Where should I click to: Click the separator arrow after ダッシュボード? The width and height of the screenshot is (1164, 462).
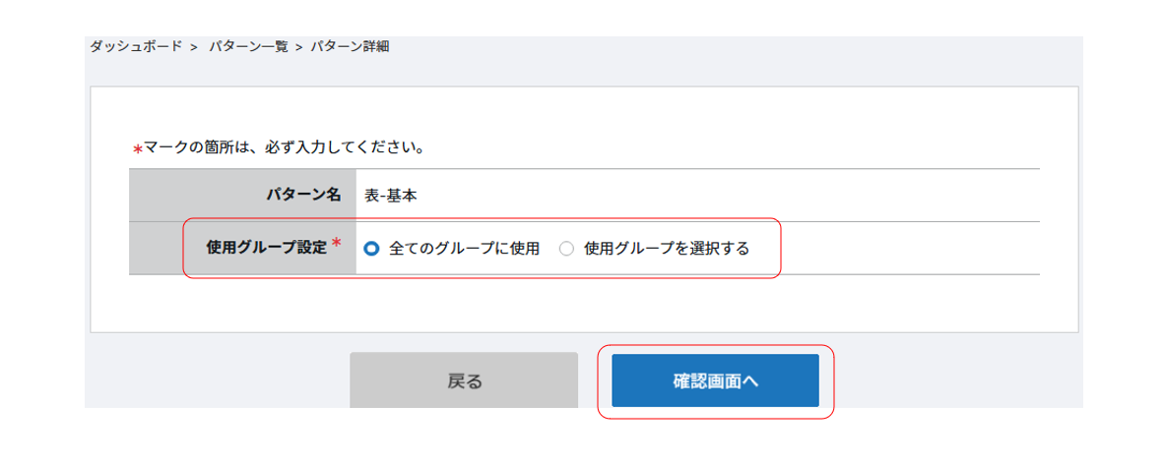pos(195,47)
